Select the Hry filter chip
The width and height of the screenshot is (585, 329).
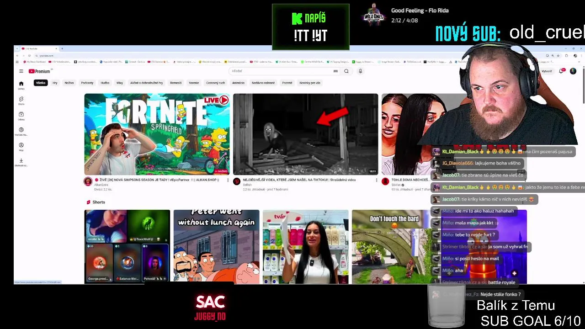(55, 83)
